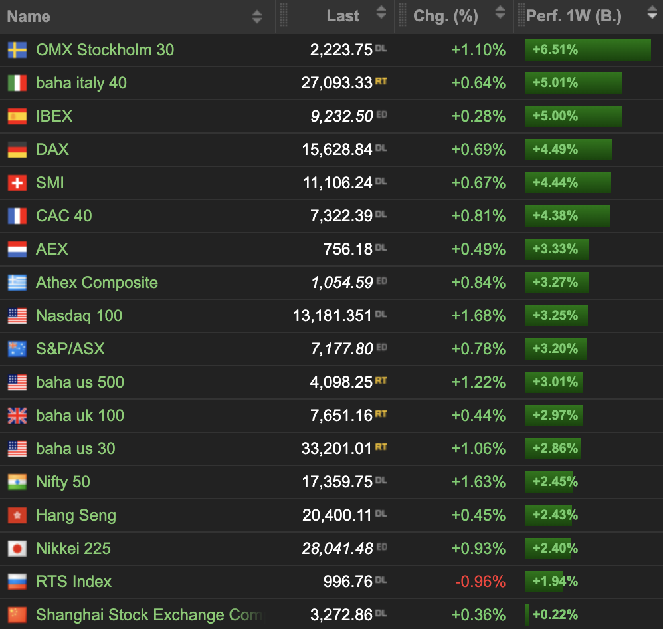The height and width of the screenshot is (629, 663).
Task: Click the Netherlands flag icon beside AEX
Action: (x=17, y=249)
